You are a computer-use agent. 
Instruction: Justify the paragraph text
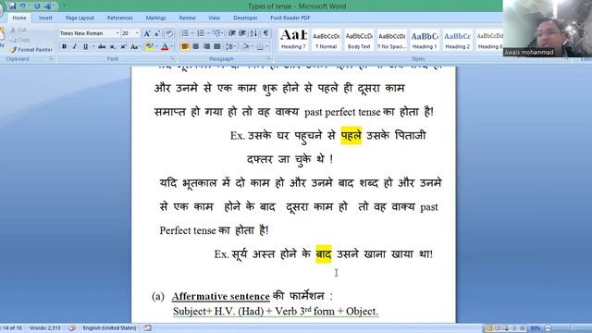tap(217, 47)
